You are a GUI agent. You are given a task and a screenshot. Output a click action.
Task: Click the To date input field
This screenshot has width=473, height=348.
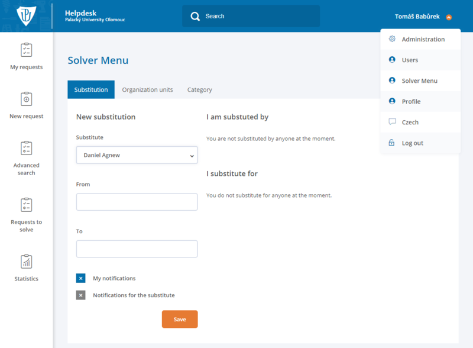tap(137, 249)
